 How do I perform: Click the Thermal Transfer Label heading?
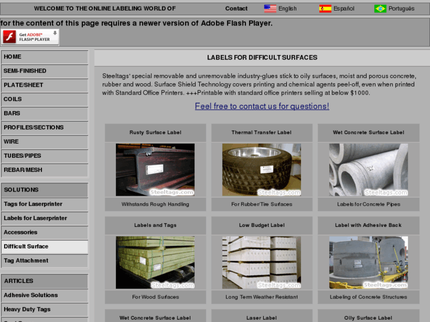coord(261,132)
